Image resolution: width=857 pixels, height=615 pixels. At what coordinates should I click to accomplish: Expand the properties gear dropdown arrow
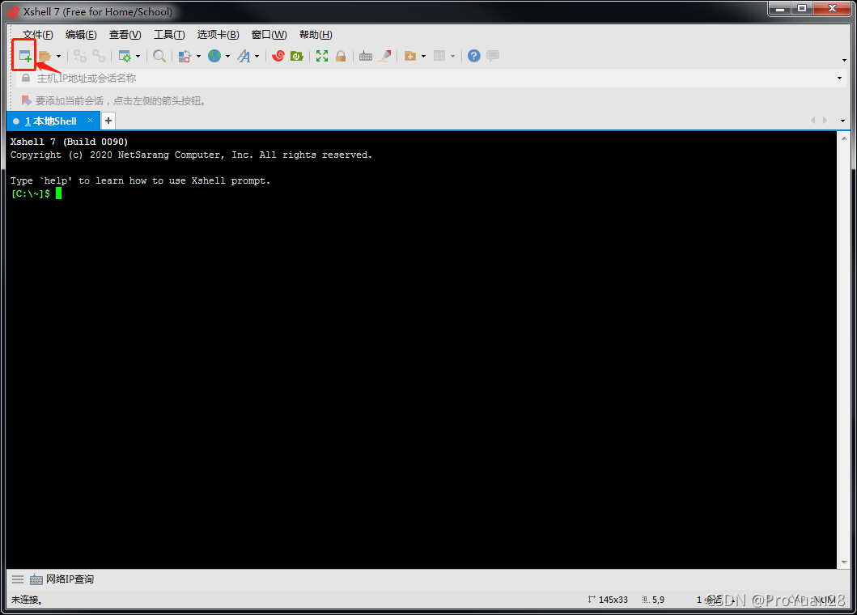coord(138,56)
